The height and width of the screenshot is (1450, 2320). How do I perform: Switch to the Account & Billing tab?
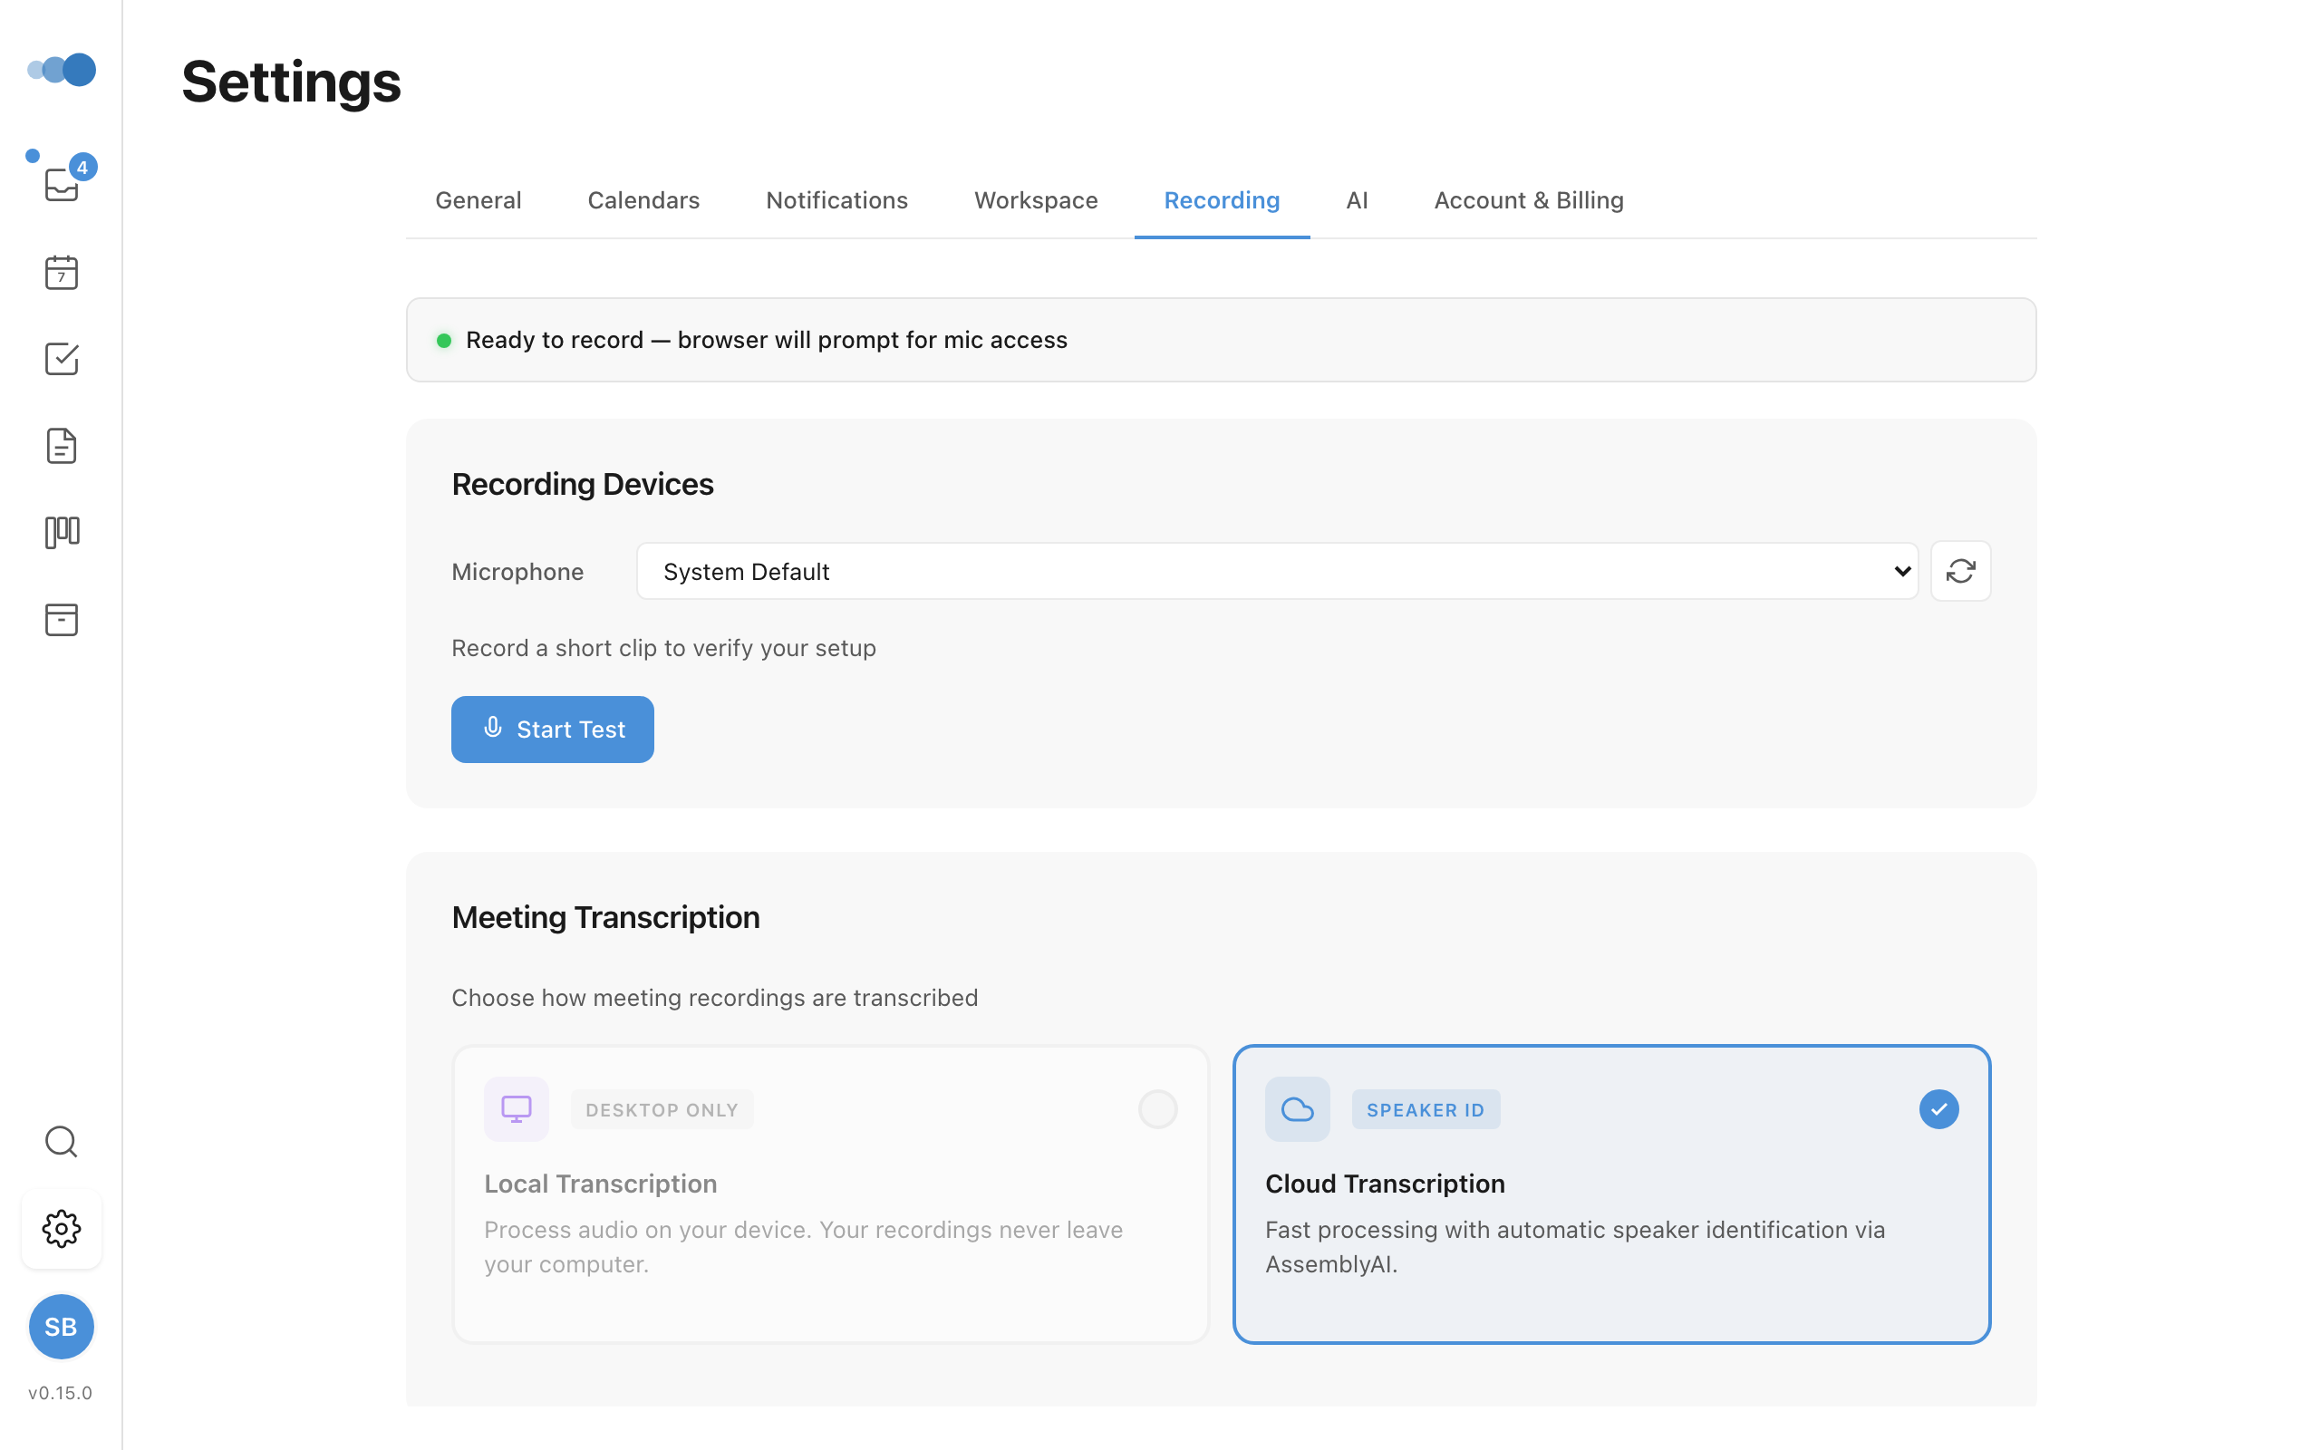coord(1528,200)
